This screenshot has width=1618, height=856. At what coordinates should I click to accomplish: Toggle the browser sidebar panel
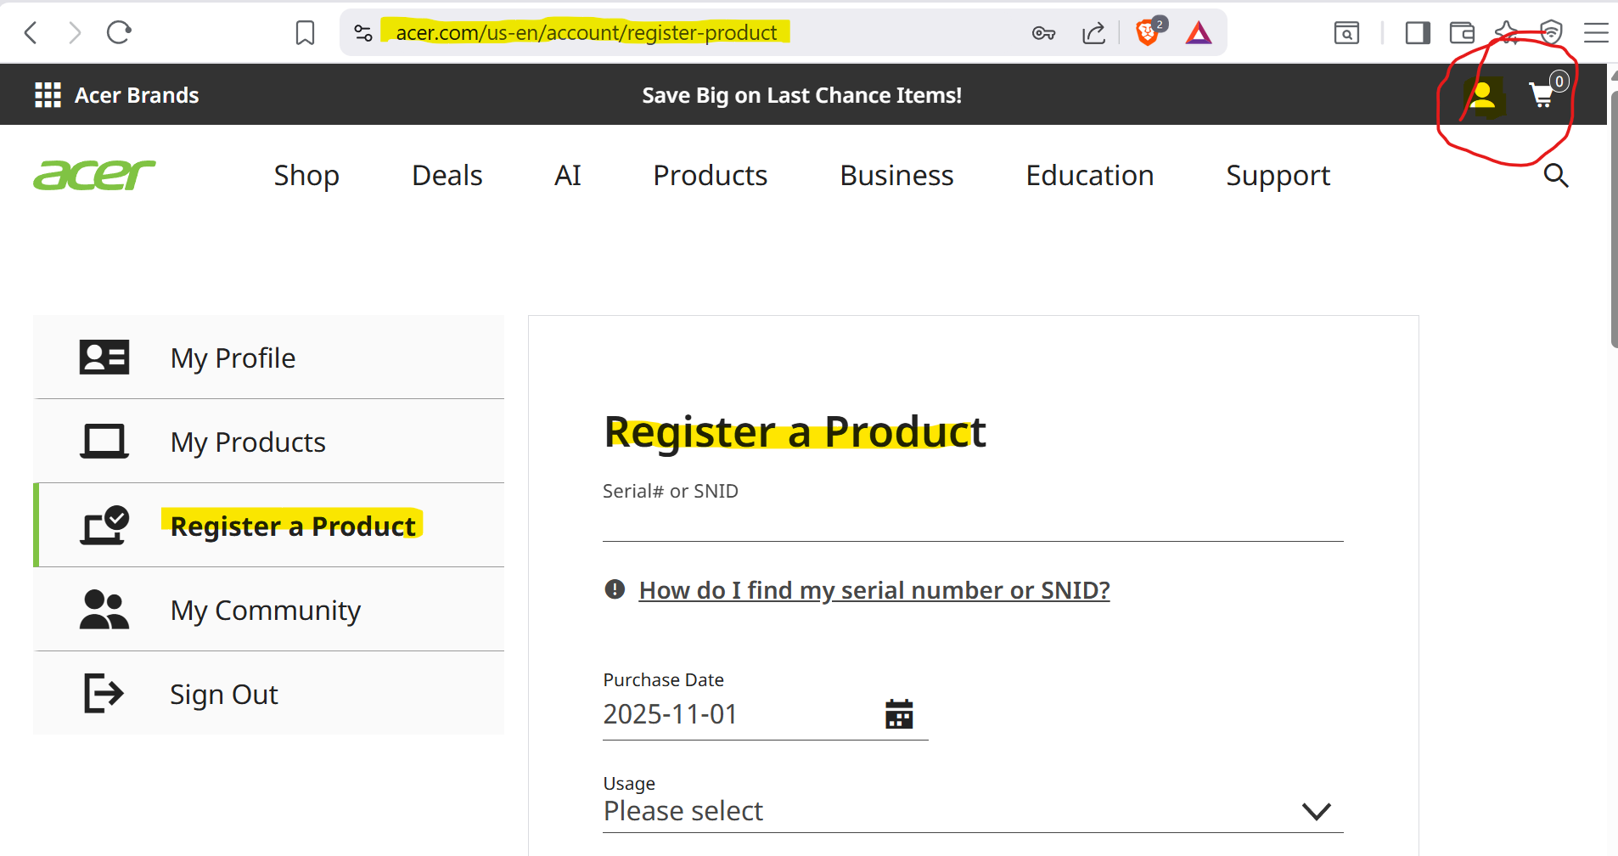pos(1418,33)
